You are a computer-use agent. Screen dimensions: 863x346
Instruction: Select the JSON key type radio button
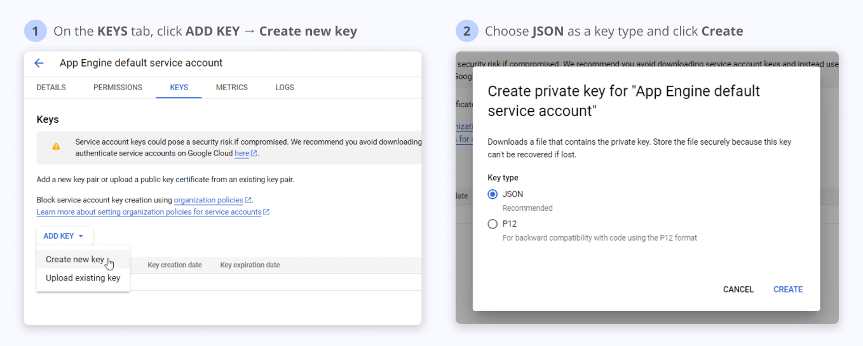point(493,194)
